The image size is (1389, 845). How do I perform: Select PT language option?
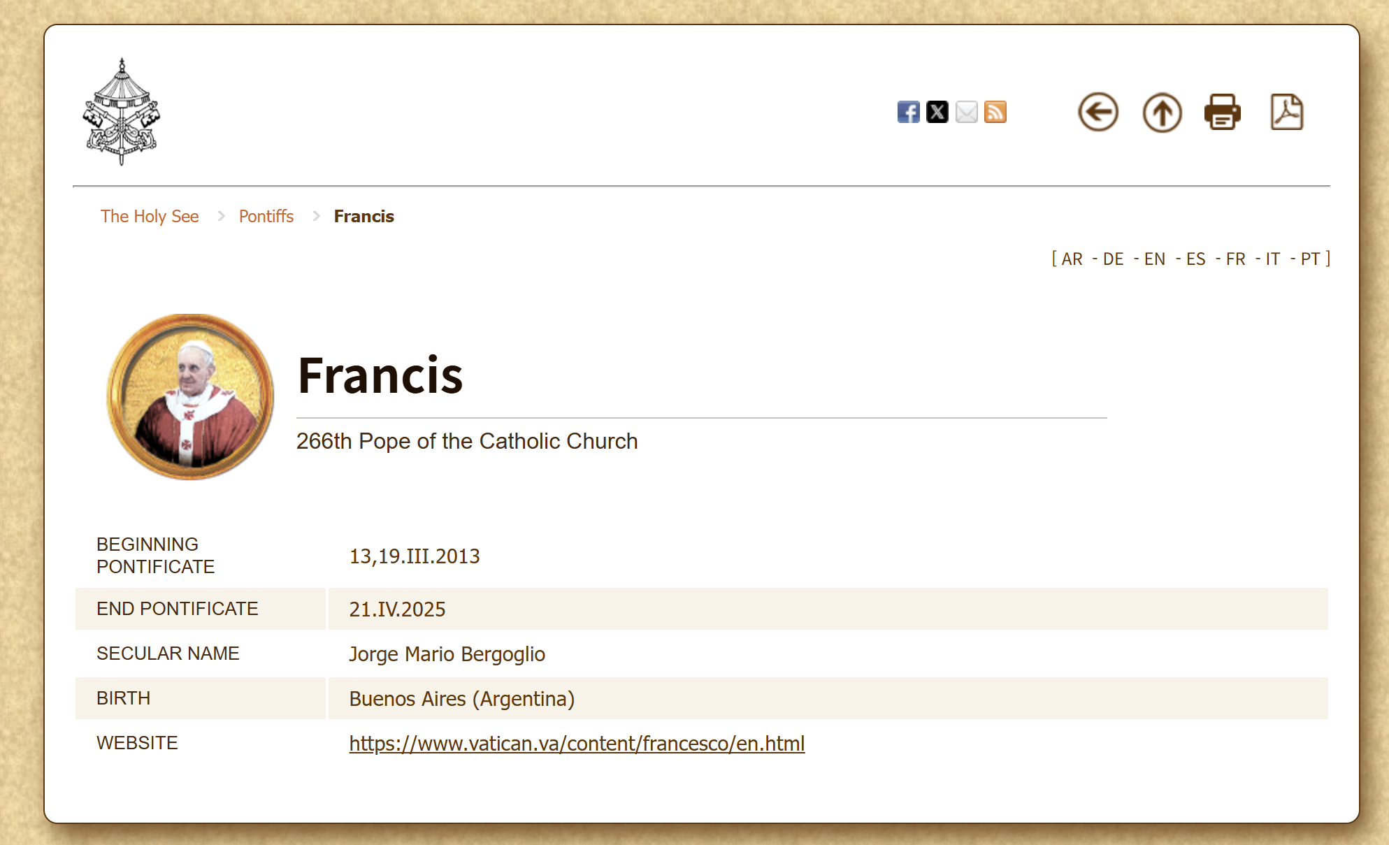click(1310, 259)
